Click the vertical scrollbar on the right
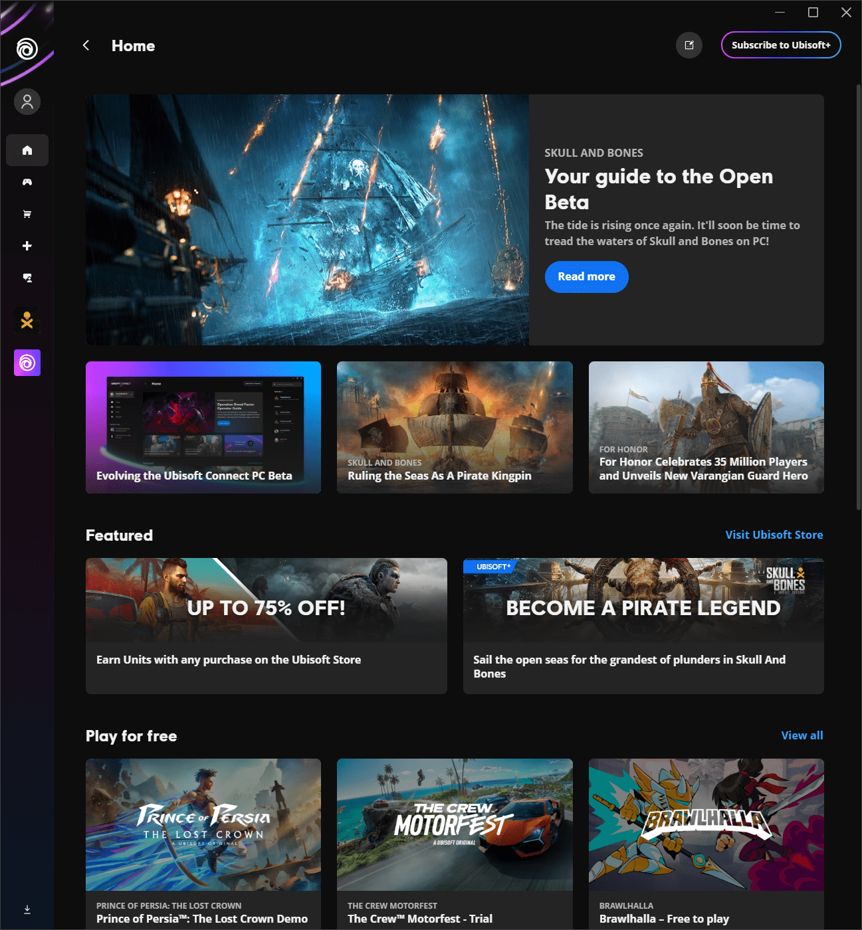Screen dimensions: 862x930 [x=858, y=298]
